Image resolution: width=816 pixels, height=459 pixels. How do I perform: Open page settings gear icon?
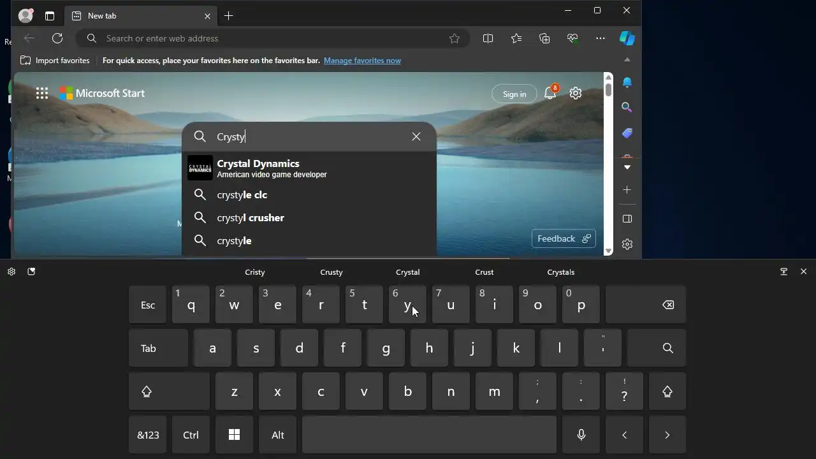[x=576, y=93]
